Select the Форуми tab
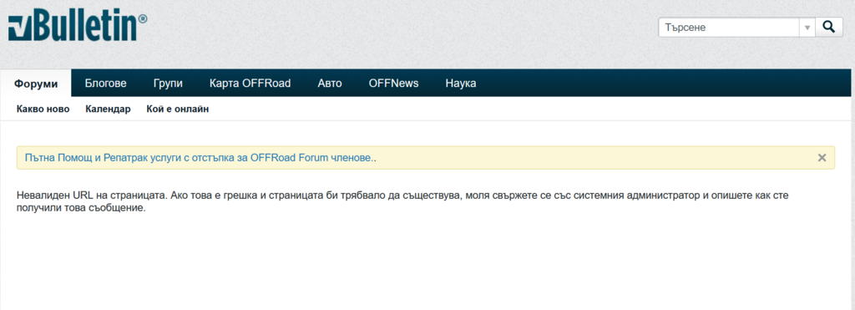 click(x=36, y=84)
